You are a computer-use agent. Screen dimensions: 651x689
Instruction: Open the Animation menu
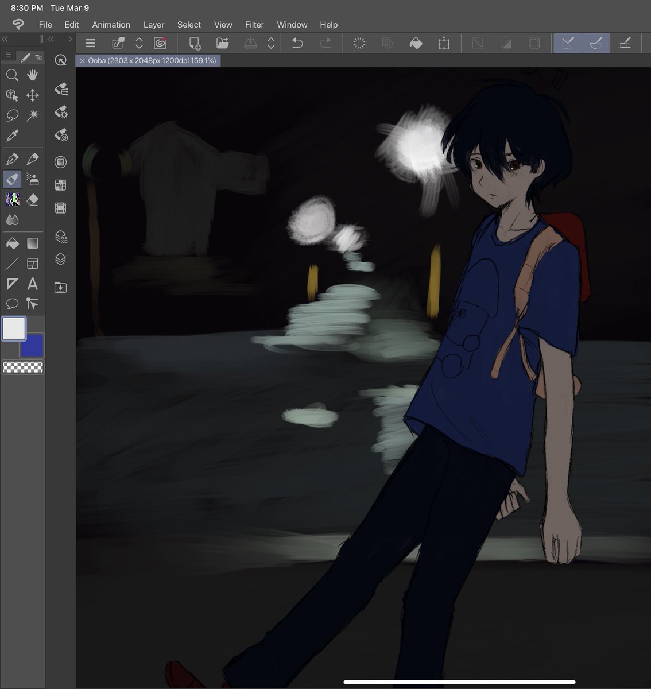pos(111,25)
